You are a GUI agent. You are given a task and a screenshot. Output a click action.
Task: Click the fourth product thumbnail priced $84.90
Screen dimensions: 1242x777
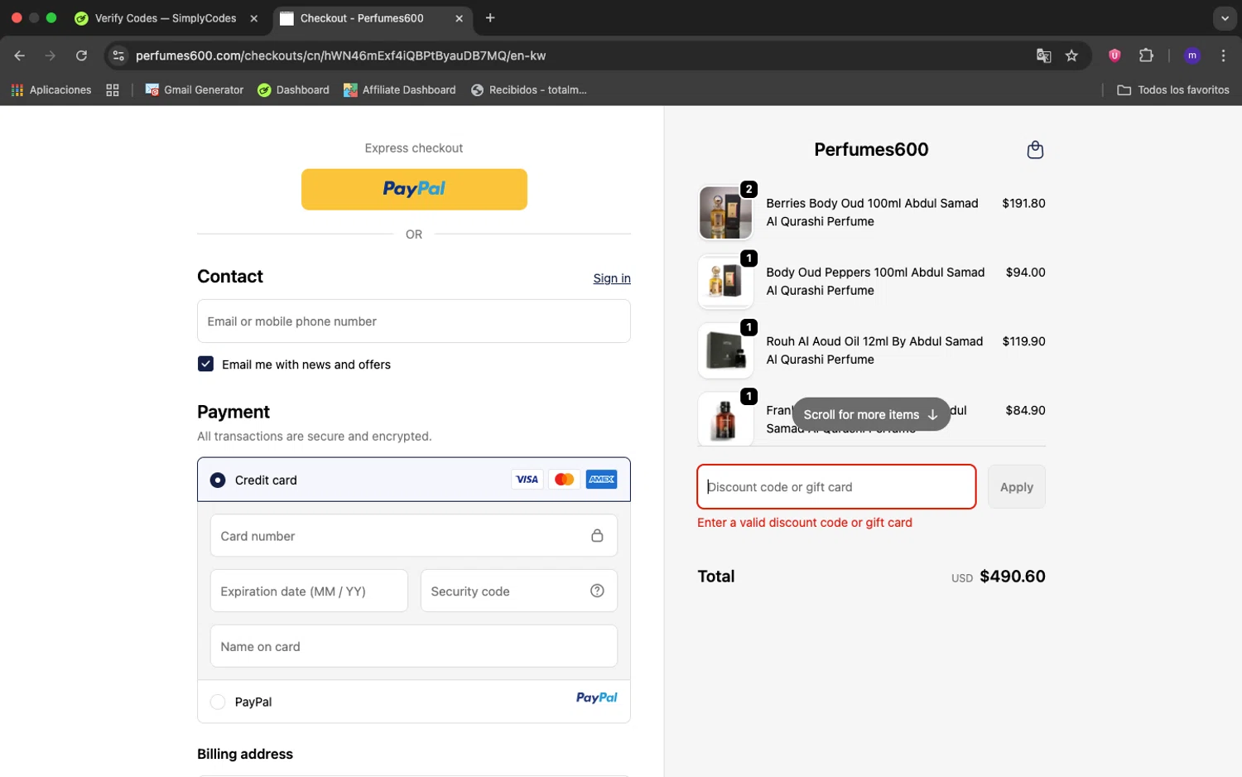[x=725, y=418]
